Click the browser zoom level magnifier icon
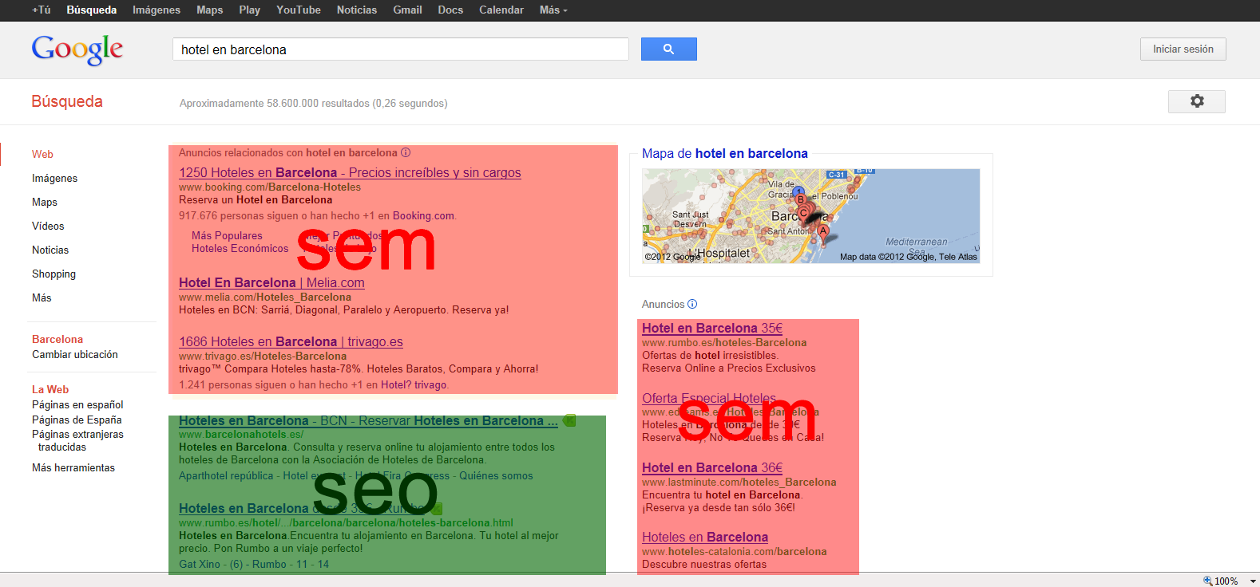Screen dimensions: 1260x587 [x=1207, y=581]
